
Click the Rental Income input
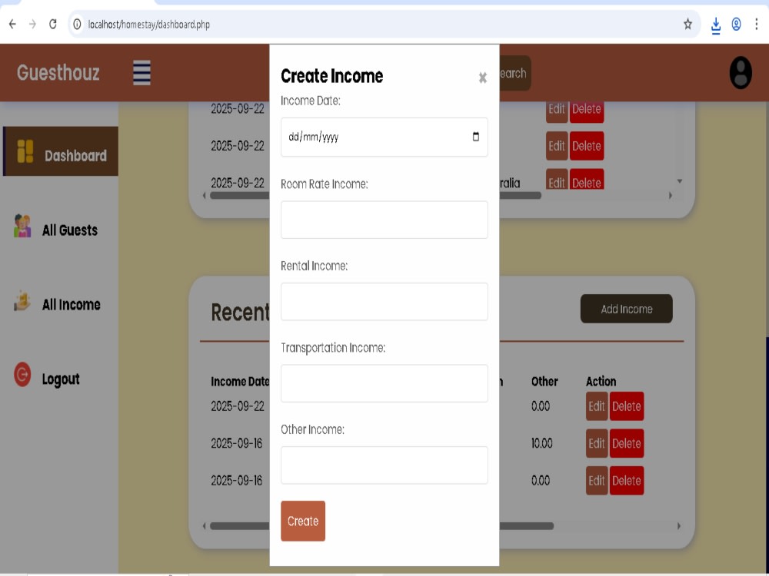384,302
